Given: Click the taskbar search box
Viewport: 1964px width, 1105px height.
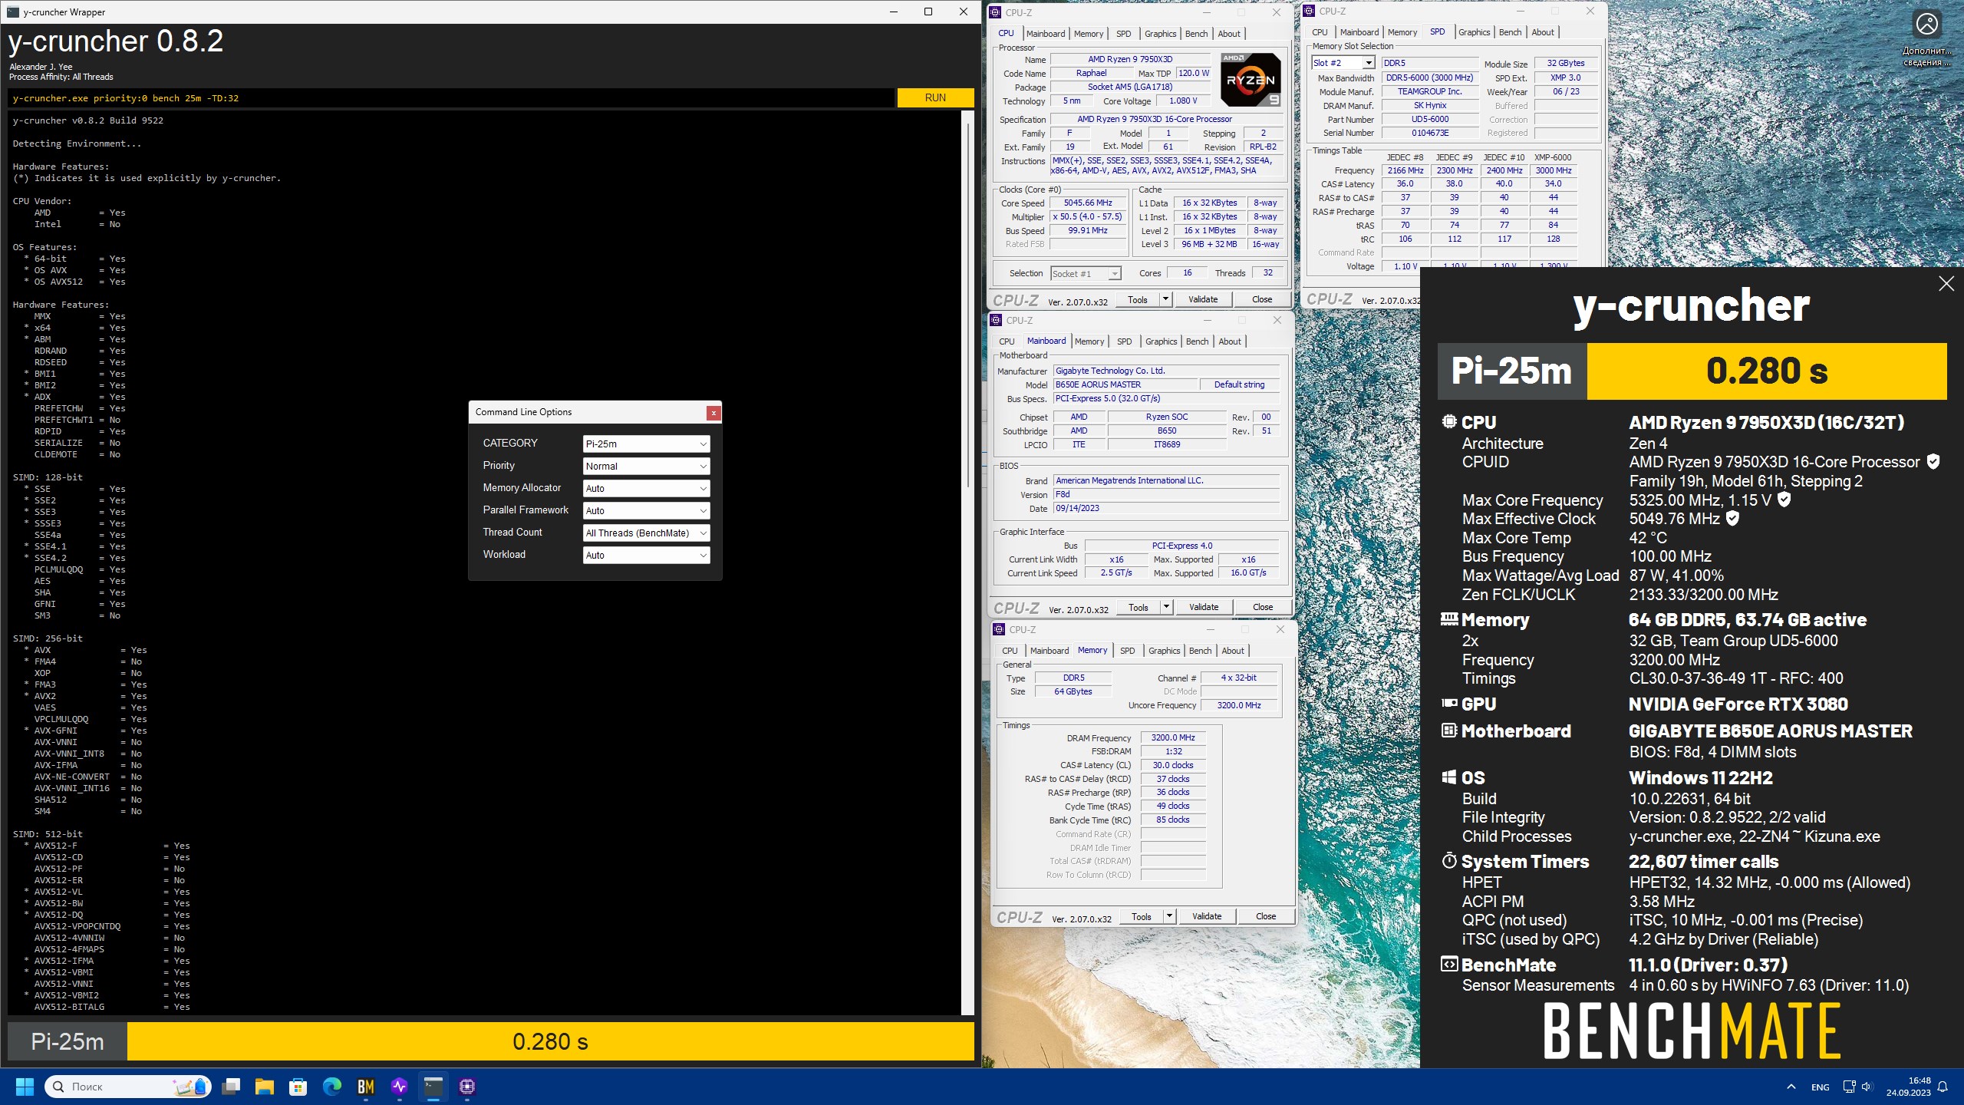Looking at the screenshot, I should (x=127, y=1087).
